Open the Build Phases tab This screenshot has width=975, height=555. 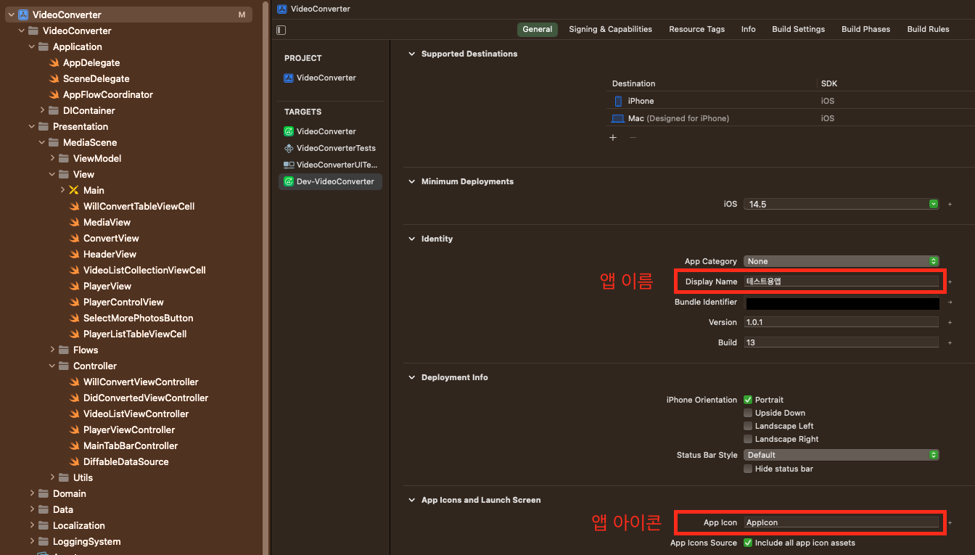pos(865,30)
